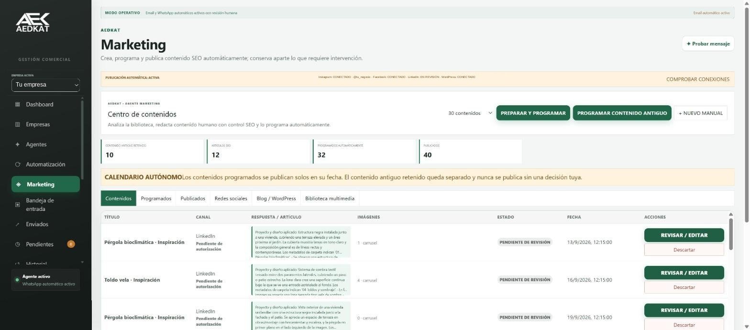Click the date '16/9/2026, 12:15:00'
Image resolution: width=750 pixels, height=330 pixels.
[x=589, y=280]
